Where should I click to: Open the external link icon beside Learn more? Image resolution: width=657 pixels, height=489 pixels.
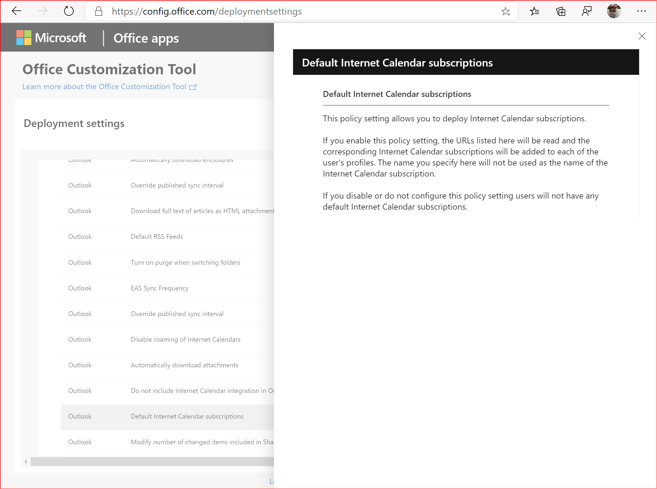pyautogui.click(x=193, y=87)
